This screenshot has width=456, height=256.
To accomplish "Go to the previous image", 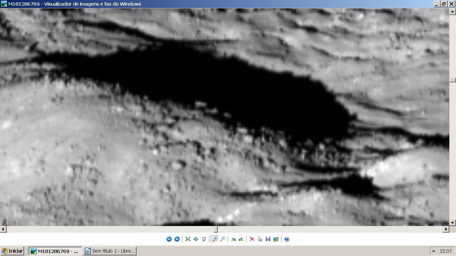I will tap(169, 239).
